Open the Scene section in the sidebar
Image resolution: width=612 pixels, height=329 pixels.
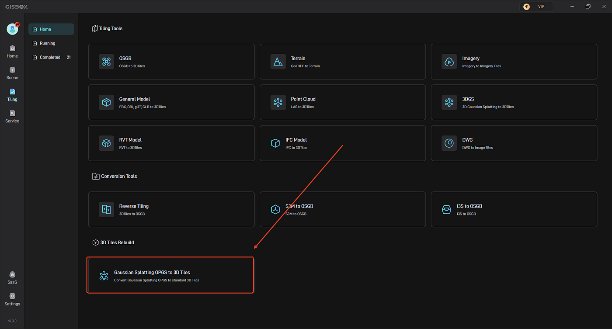pyautogui.click(x=12, y=73)
